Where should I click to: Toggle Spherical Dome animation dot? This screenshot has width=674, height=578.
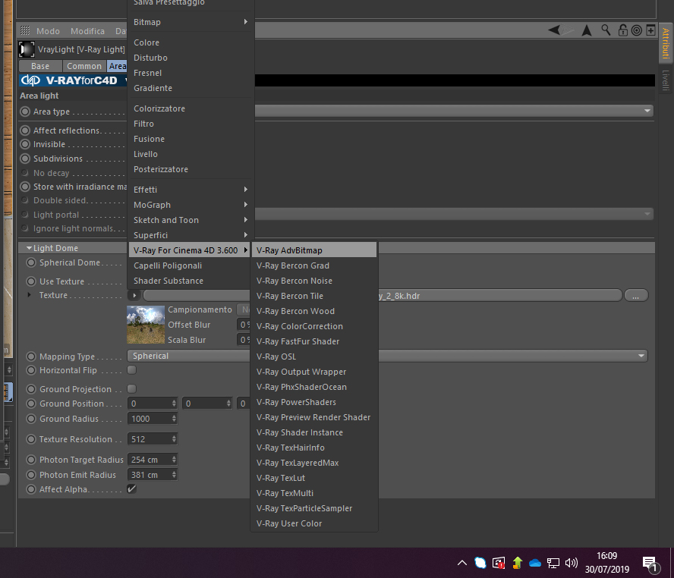click(x=31, y=262)
